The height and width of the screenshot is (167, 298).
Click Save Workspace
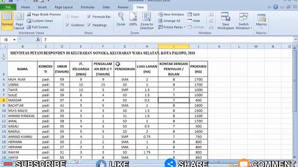tap(225, 21)
